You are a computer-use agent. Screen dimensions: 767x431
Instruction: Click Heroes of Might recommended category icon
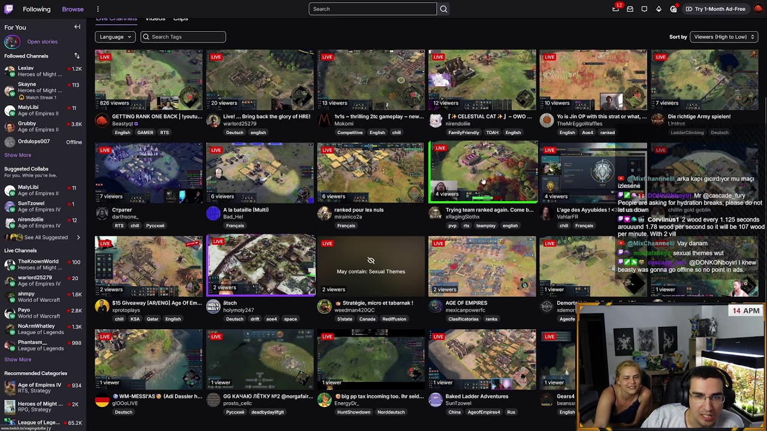10,406
